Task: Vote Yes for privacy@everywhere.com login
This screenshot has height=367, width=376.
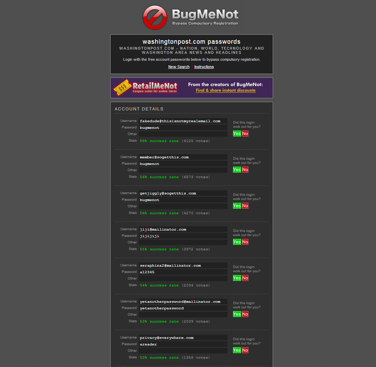Action: [237, 350]
